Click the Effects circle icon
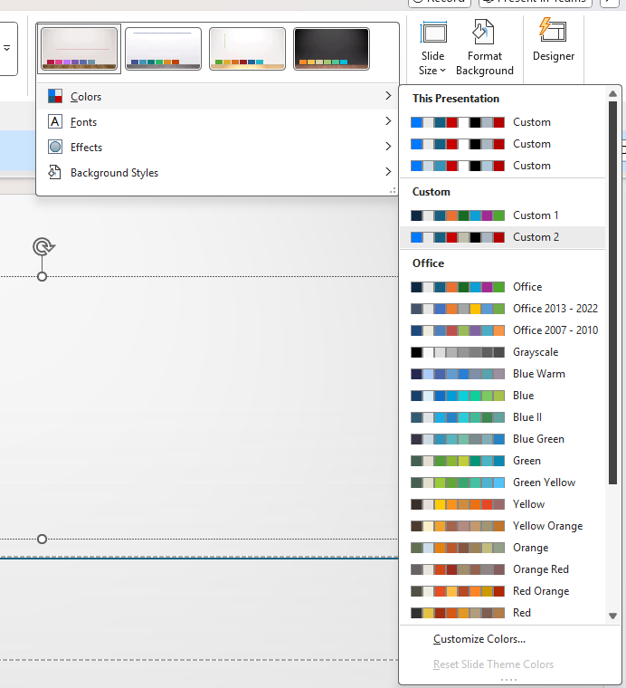 click(x=55, y=147)
